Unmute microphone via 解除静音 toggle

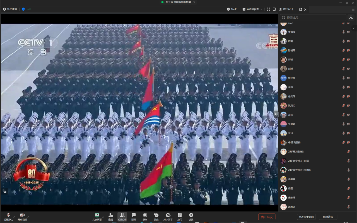coord(8,217)
